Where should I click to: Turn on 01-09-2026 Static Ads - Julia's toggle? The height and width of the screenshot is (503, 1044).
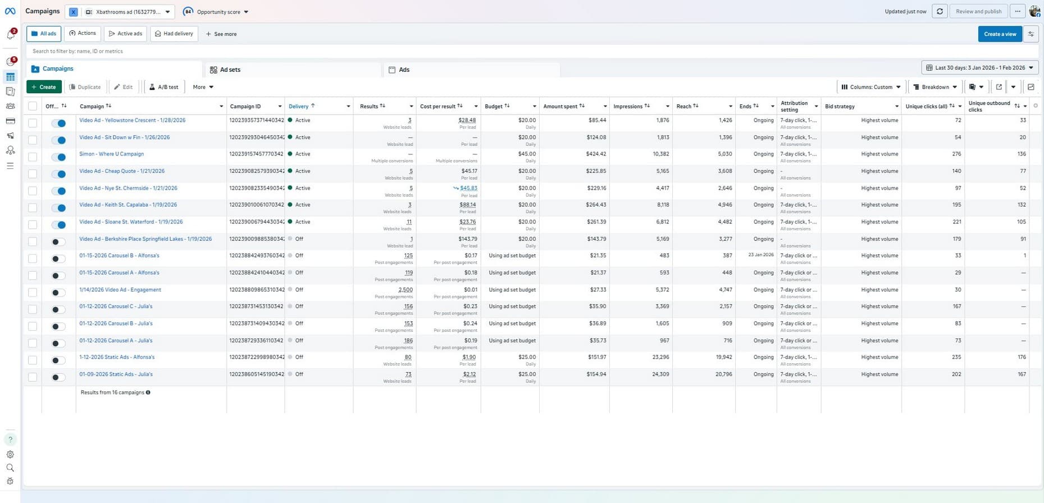click(58, 377)
